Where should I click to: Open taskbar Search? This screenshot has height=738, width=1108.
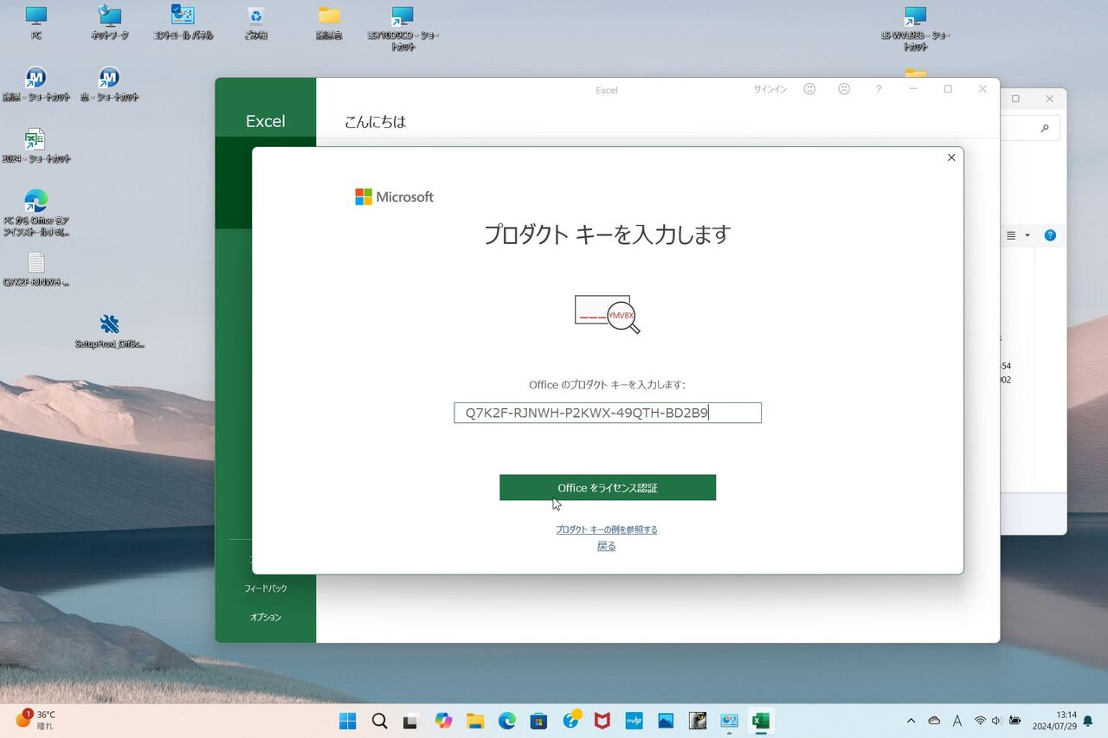pos(379,721)
